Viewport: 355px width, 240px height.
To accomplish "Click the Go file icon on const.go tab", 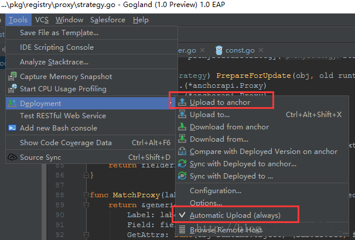I will (x=219, y=50).
